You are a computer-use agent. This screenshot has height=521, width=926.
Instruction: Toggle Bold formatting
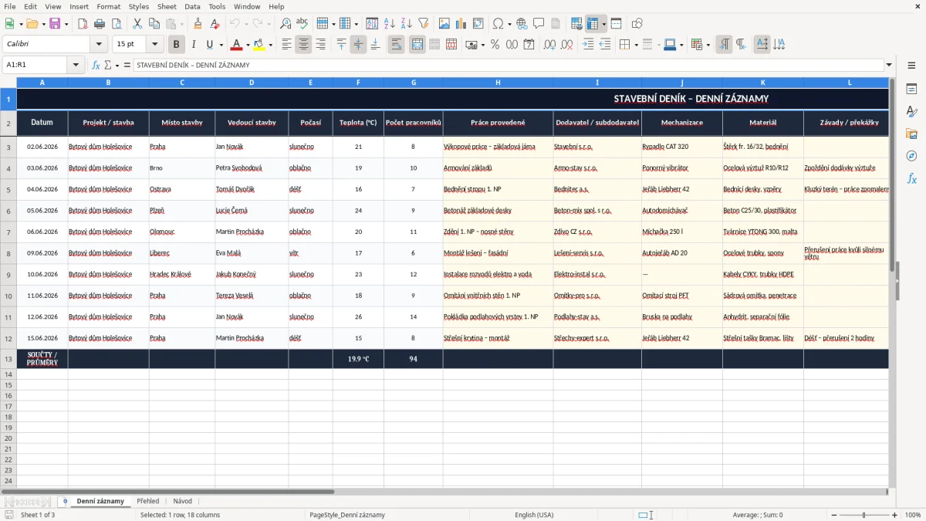pos(176,45)
